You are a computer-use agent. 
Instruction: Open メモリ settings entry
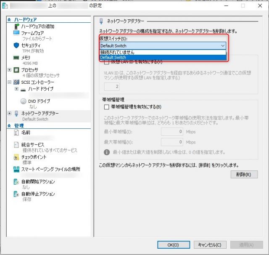pyautogui.click(x=26, y=58)
